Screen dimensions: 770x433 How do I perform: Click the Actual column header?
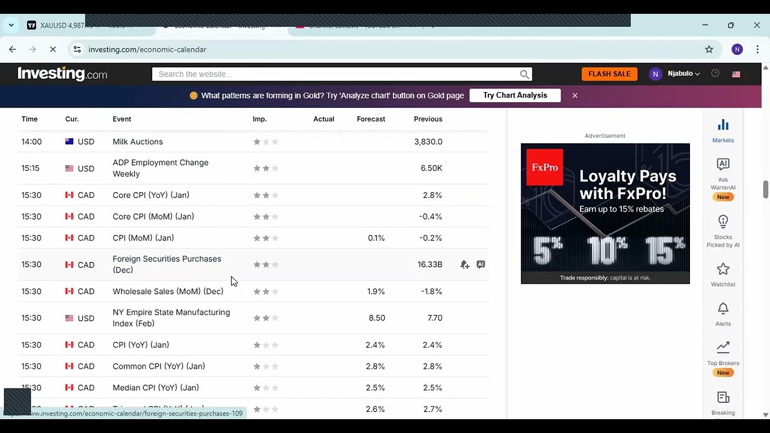point(324,119)
